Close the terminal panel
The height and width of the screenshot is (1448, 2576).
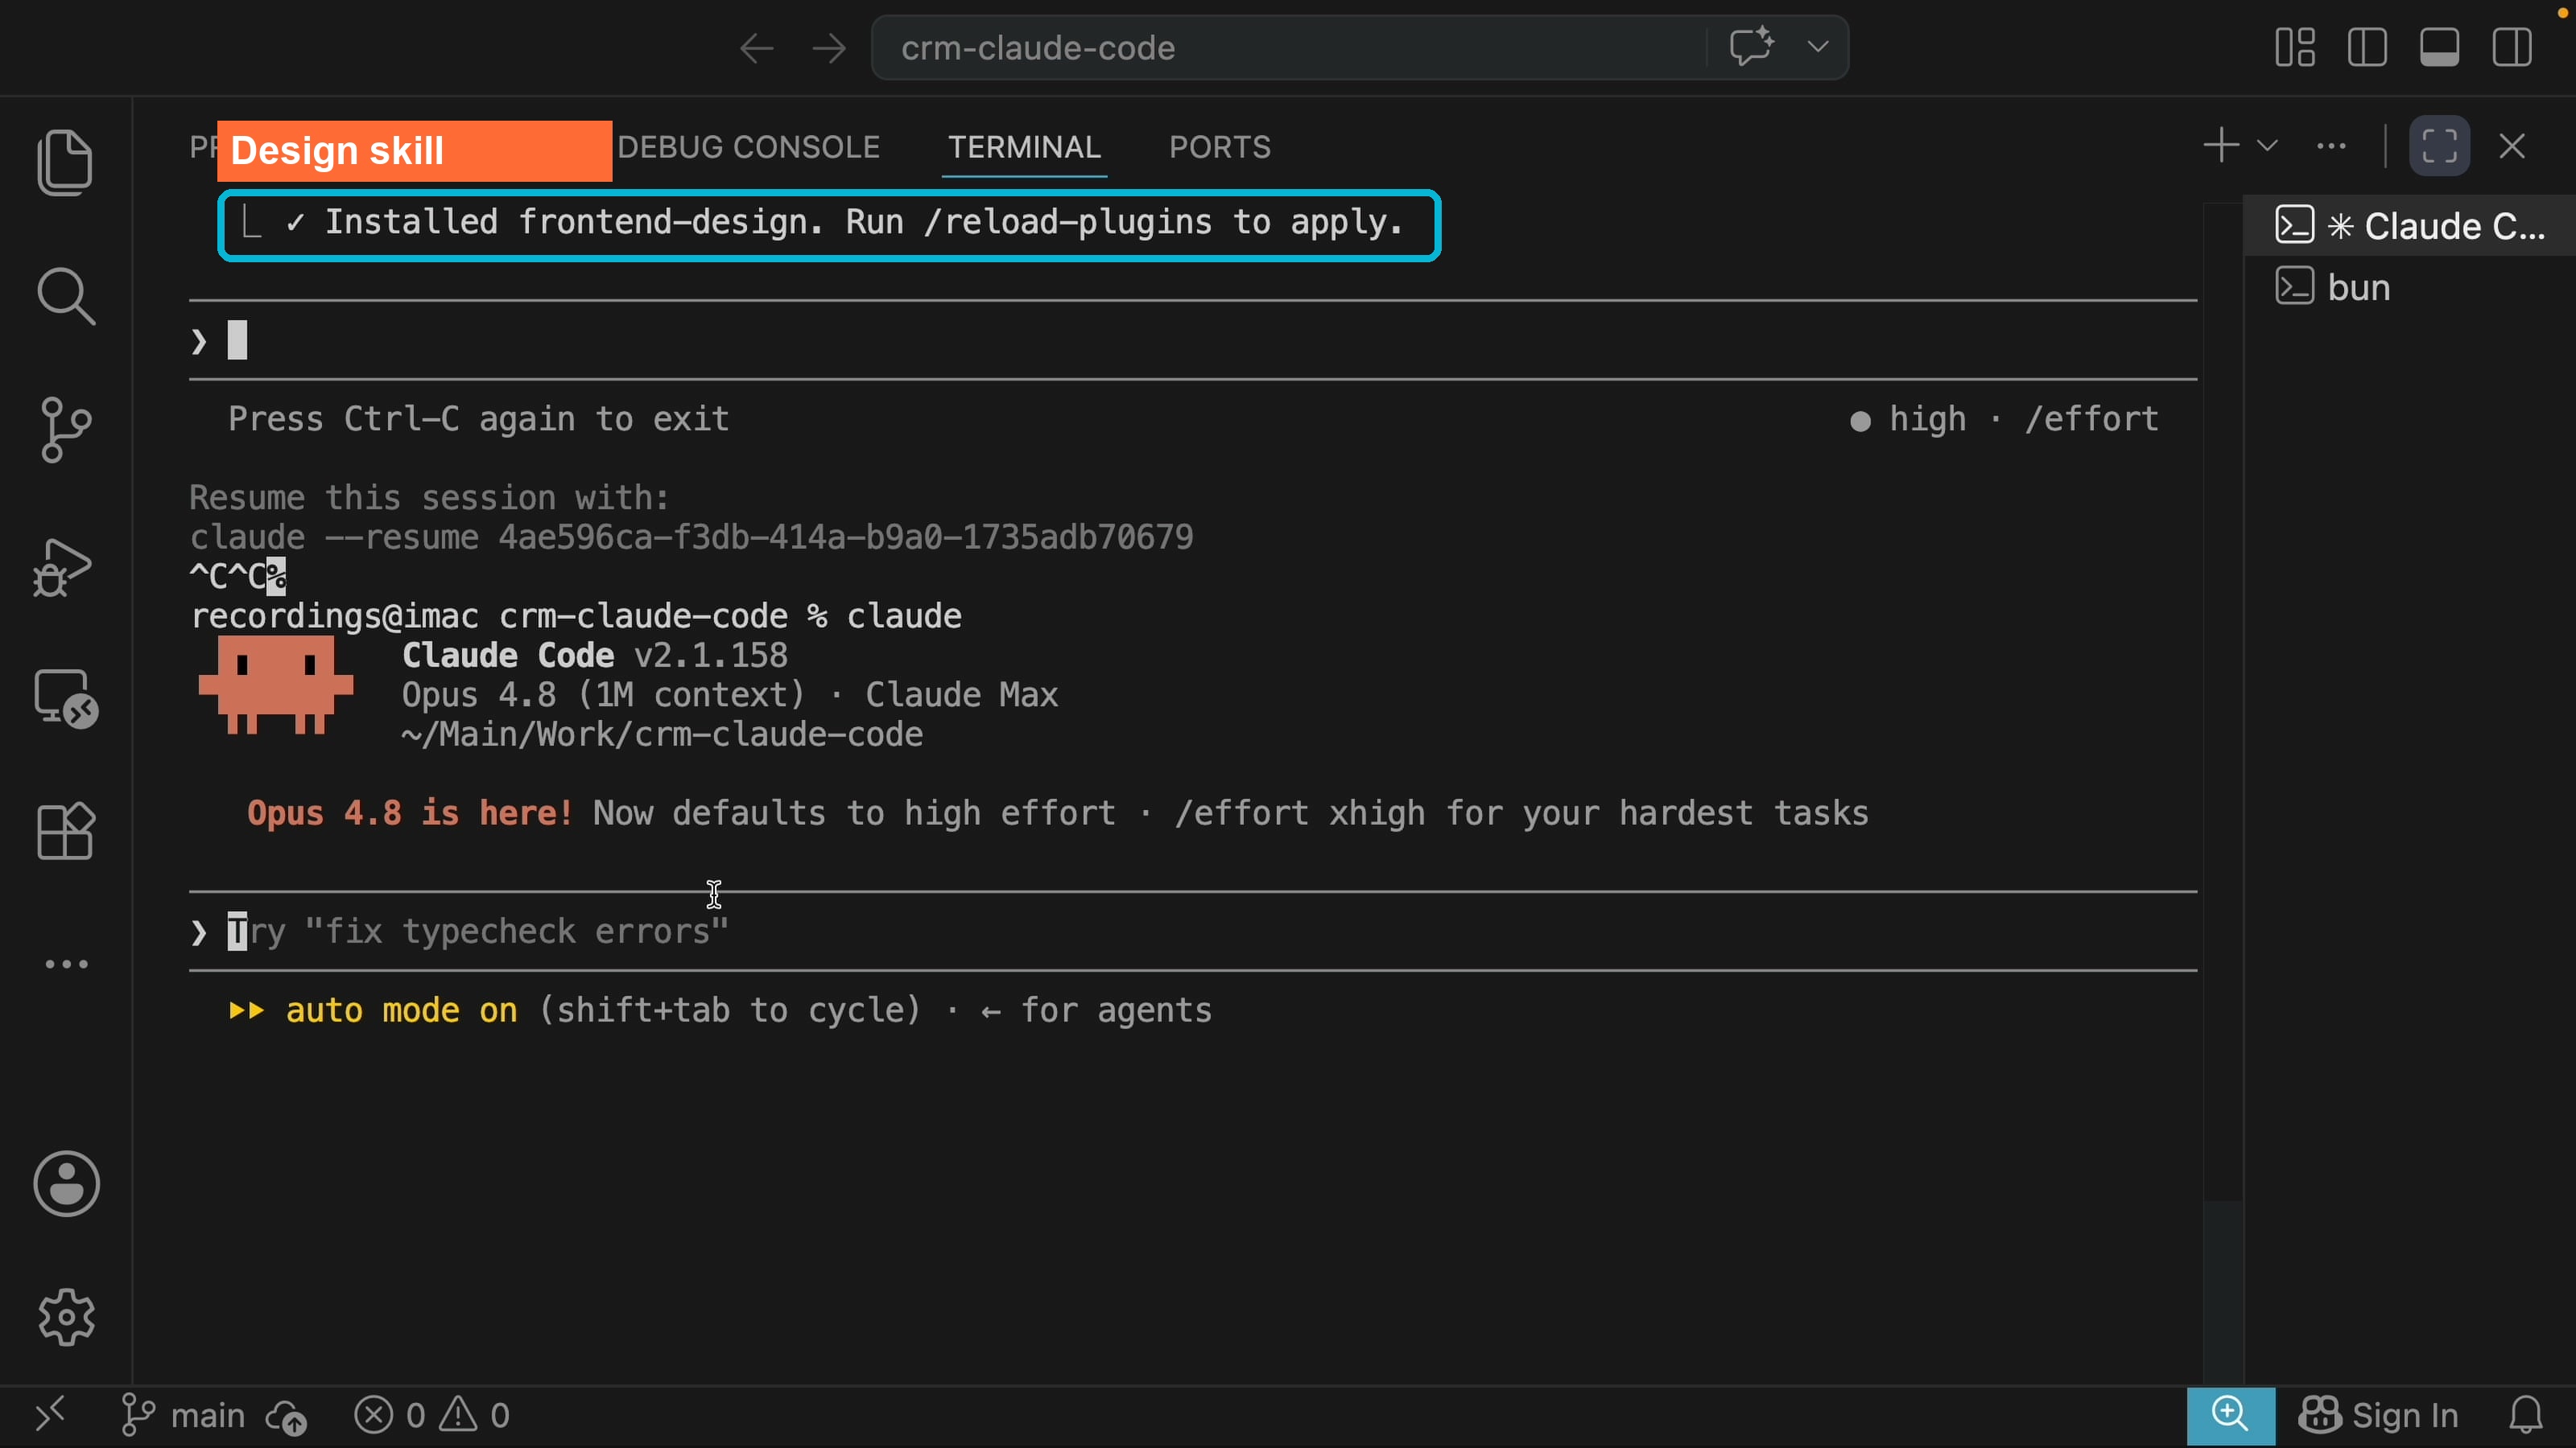[x=2512, y=146]
